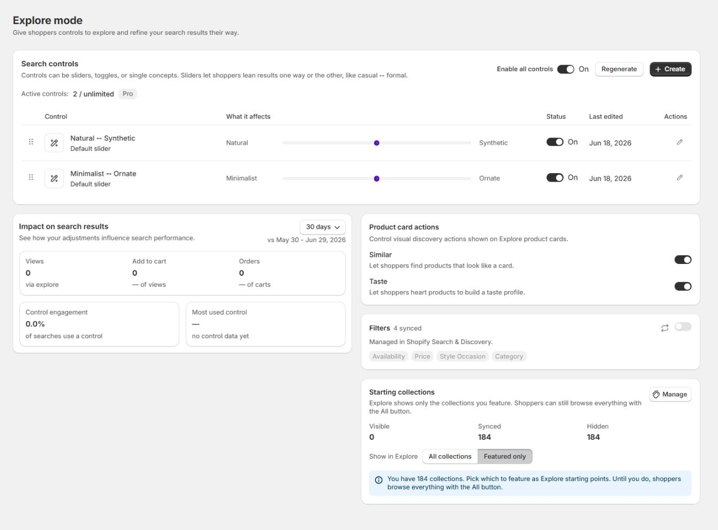Click the Availability filter chip
This screenshot has width=718, height=530.
(x=389, y=356)
